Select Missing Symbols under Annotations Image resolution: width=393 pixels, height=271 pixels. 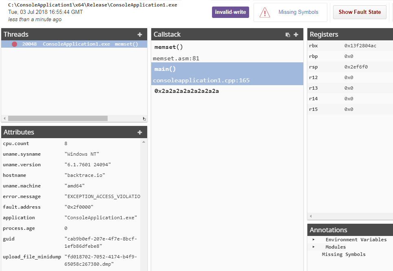point(343,254)
